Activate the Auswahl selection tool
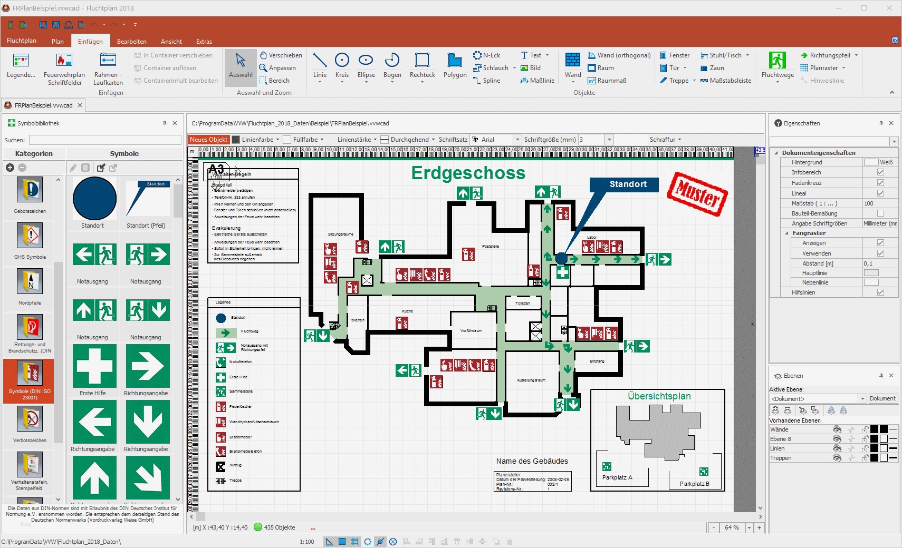This screenshot has width=902, height=548. [x=241, y=65]
